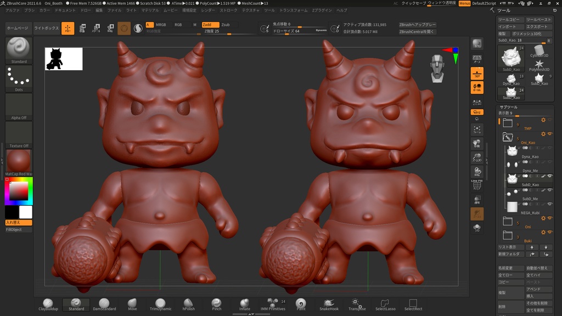Screen dimensions: 562x316
Task: Activate the Inflate brush
Action: [244, 304]
